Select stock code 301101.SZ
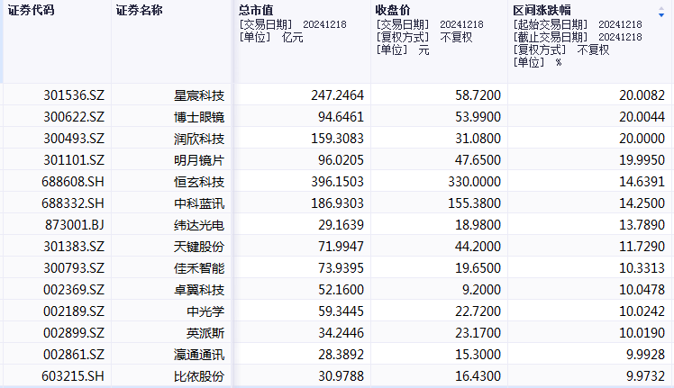 coord(74,160)
